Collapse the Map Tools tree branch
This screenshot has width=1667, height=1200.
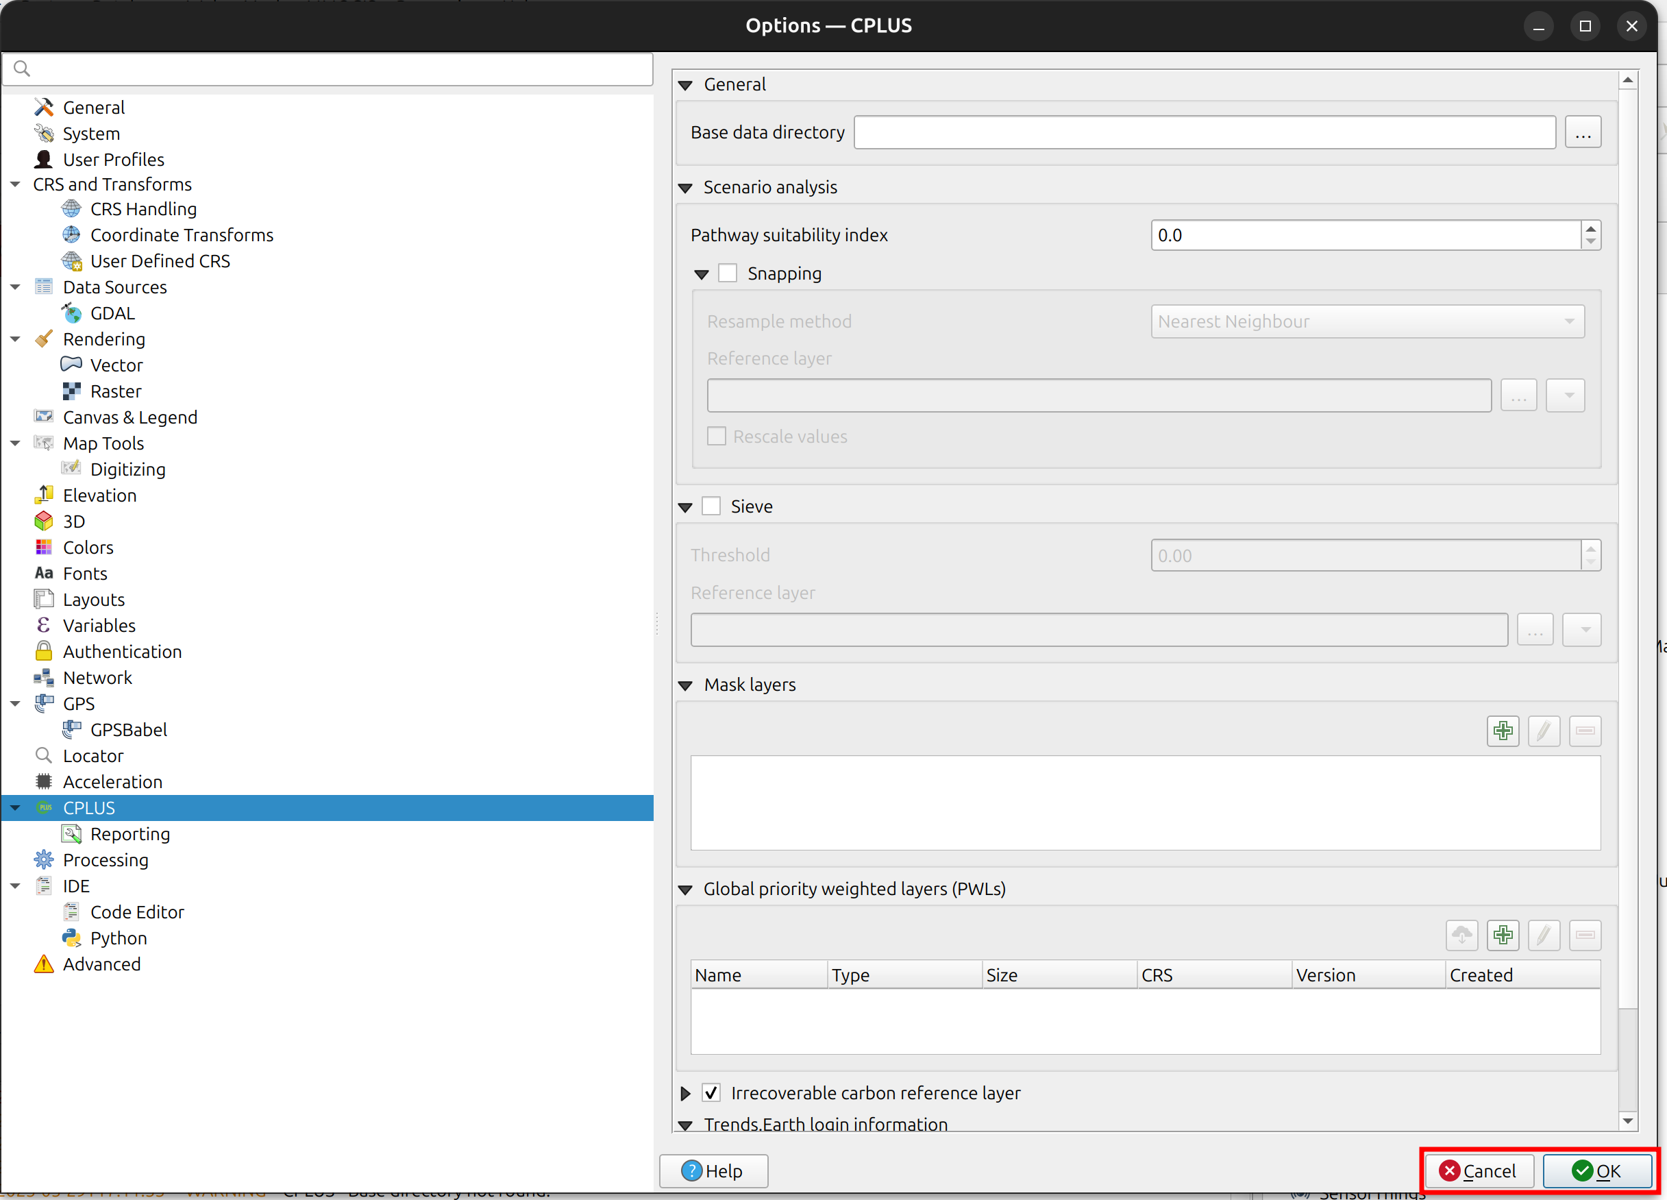pos(16,443)
